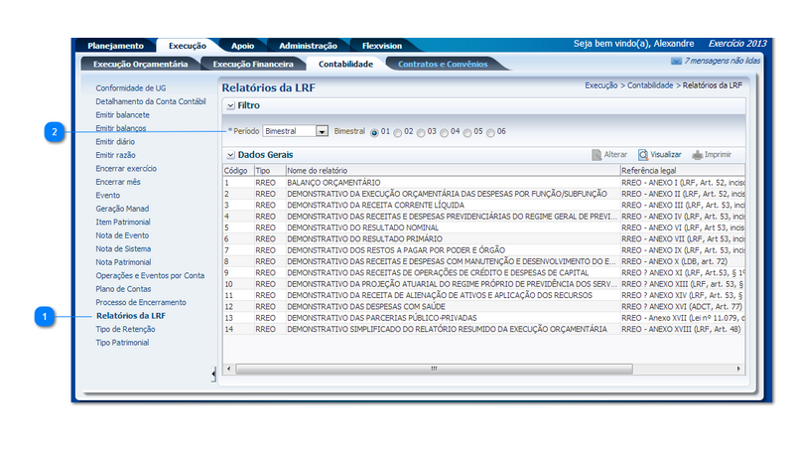Select bimestre 03 radio button
This screenshot has height=457, width=794.
click(421, 131)
